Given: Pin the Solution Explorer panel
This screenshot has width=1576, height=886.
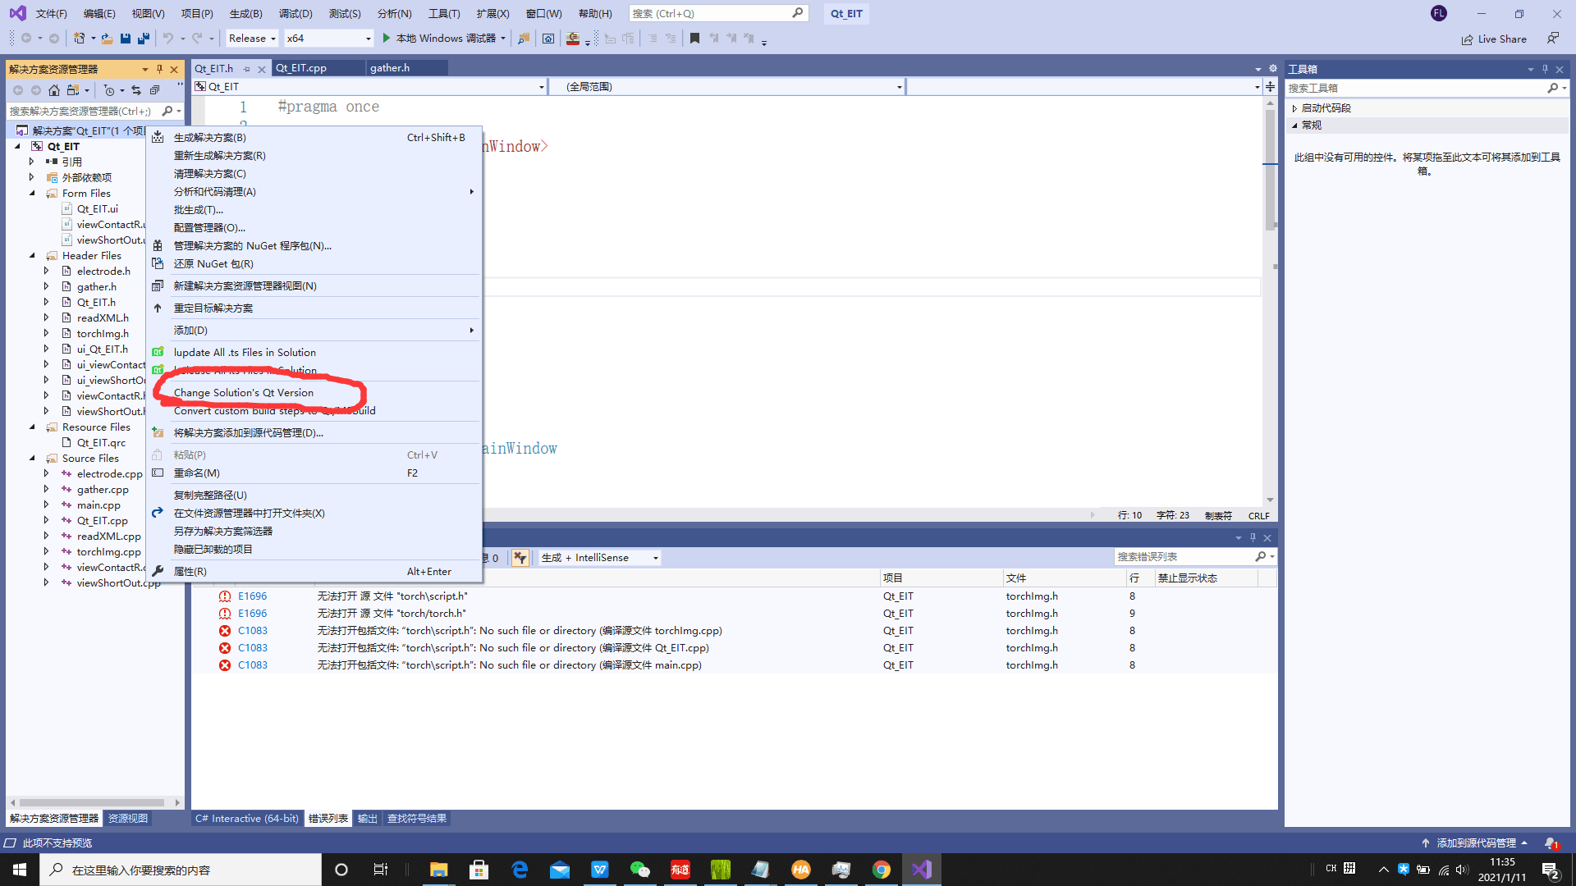Looking at the screenshot, I should [x=159, y=69].
